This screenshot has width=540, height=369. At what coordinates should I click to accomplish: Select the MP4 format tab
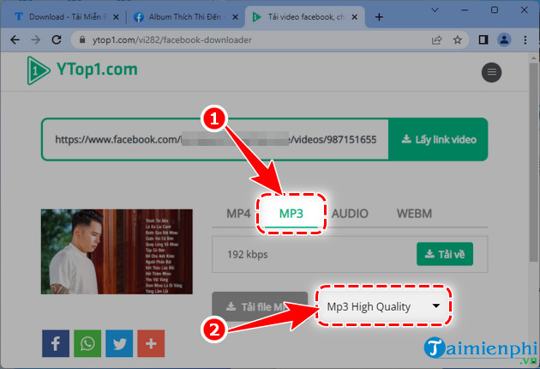pos(238,214)
